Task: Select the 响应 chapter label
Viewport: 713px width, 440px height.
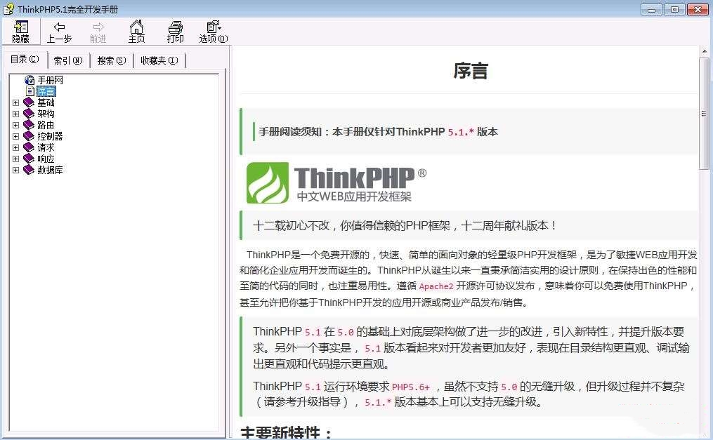Action: tap(46, 159)
